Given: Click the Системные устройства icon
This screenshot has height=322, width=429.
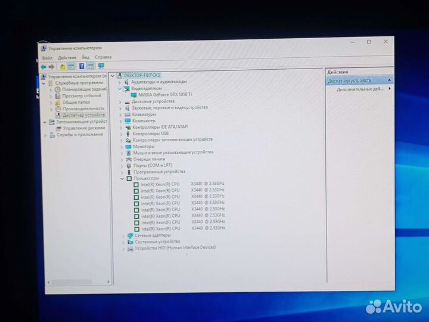Looking at the screenshot, I should pyautogui.click(x=130, y=242).
